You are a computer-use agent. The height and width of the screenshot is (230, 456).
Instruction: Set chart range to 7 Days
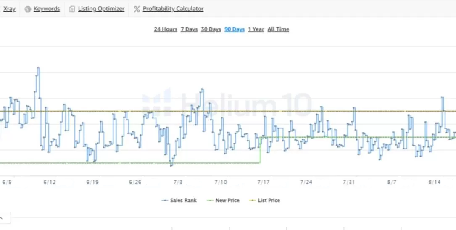pos(189,29)
